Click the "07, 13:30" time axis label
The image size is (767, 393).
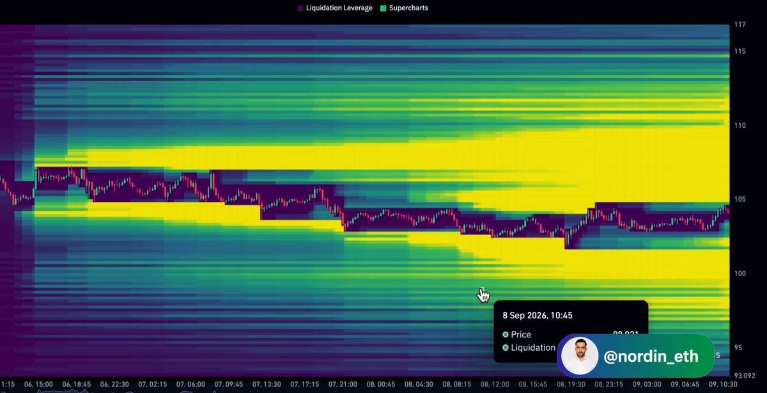pos(267,384)
